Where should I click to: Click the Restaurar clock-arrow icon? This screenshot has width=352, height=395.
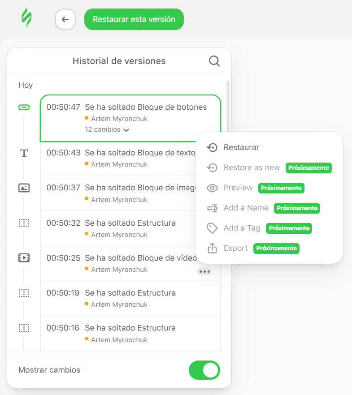[212, 147]
